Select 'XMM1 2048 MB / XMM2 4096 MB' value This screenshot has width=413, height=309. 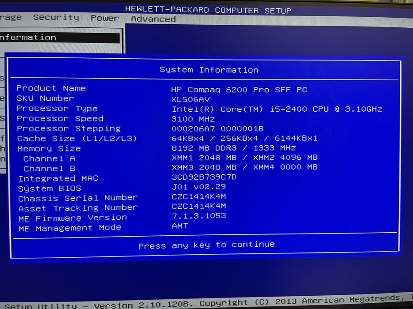coord(245,158)
